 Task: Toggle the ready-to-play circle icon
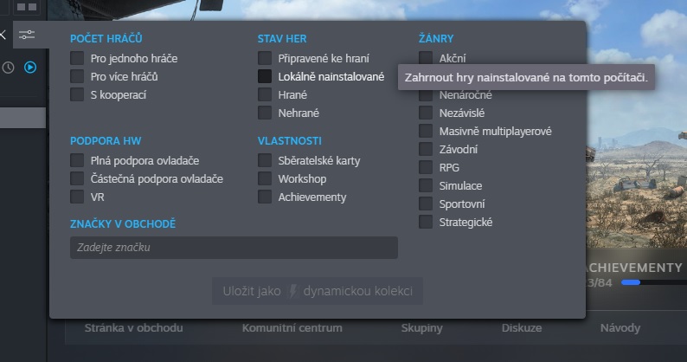30,67
